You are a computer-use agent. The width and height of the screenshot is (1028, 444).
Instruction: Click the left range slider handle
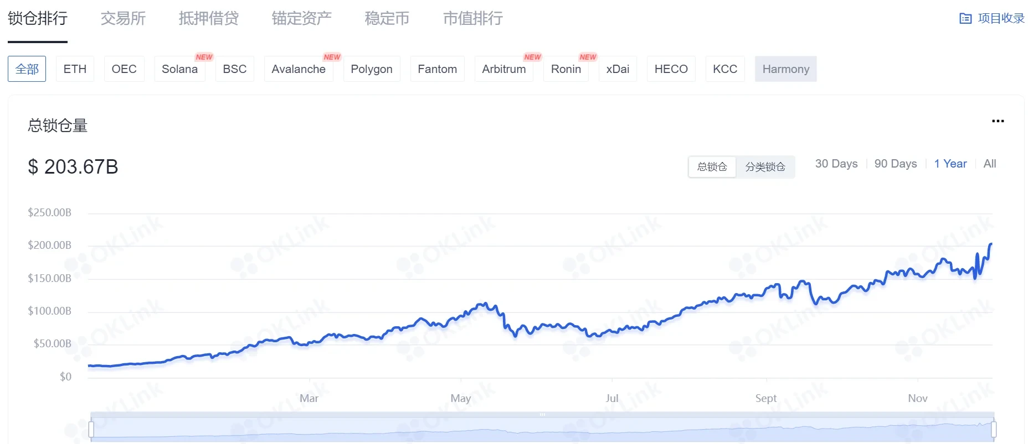(91, 429)
